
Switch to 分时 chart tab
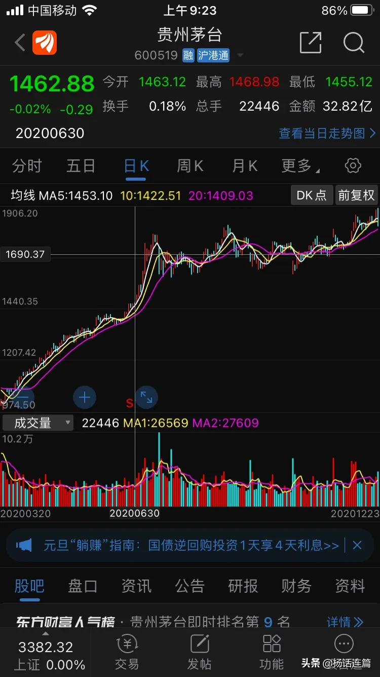[x=27, y=165]
